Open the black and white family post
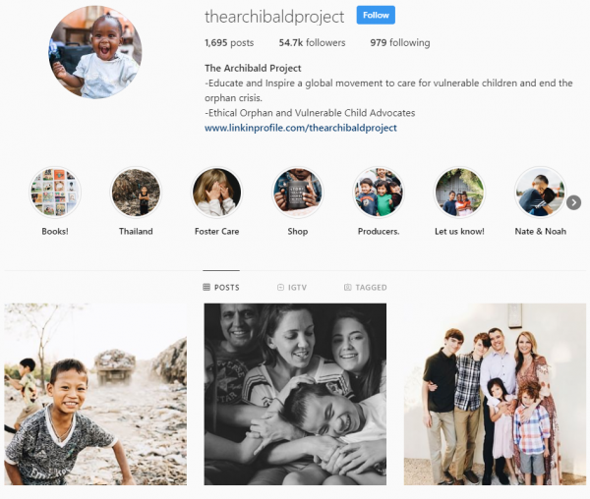This screenshot has height=499, width=590. point(295,394)
